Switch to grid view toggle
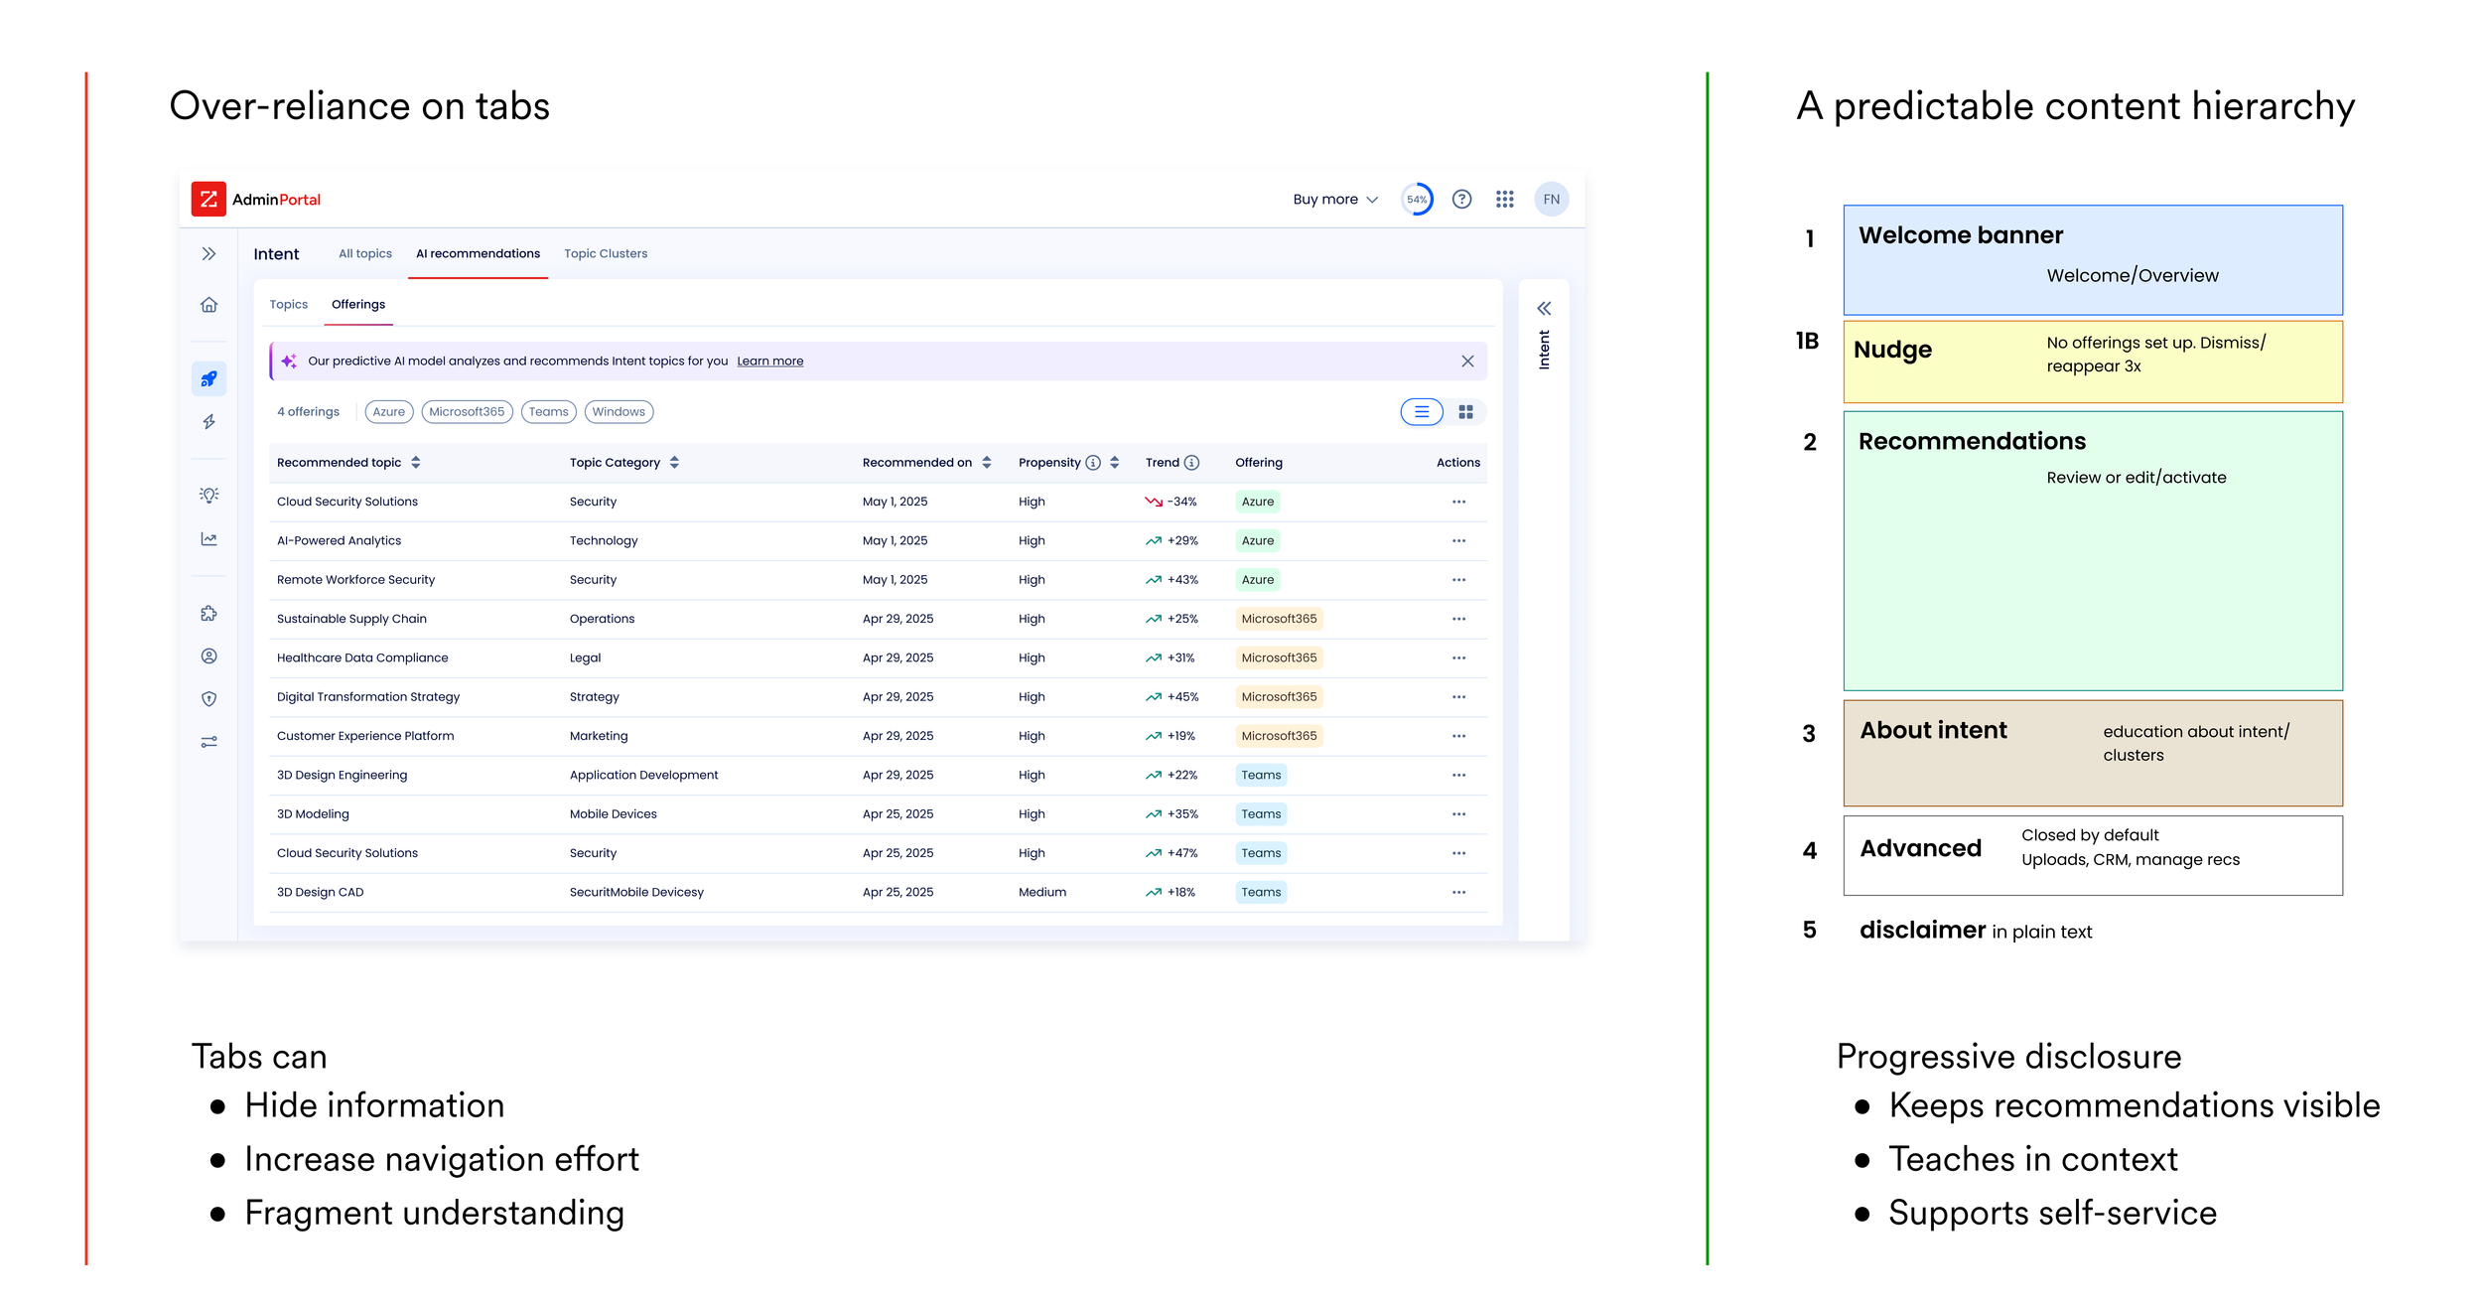 (x=1465, y=412)
